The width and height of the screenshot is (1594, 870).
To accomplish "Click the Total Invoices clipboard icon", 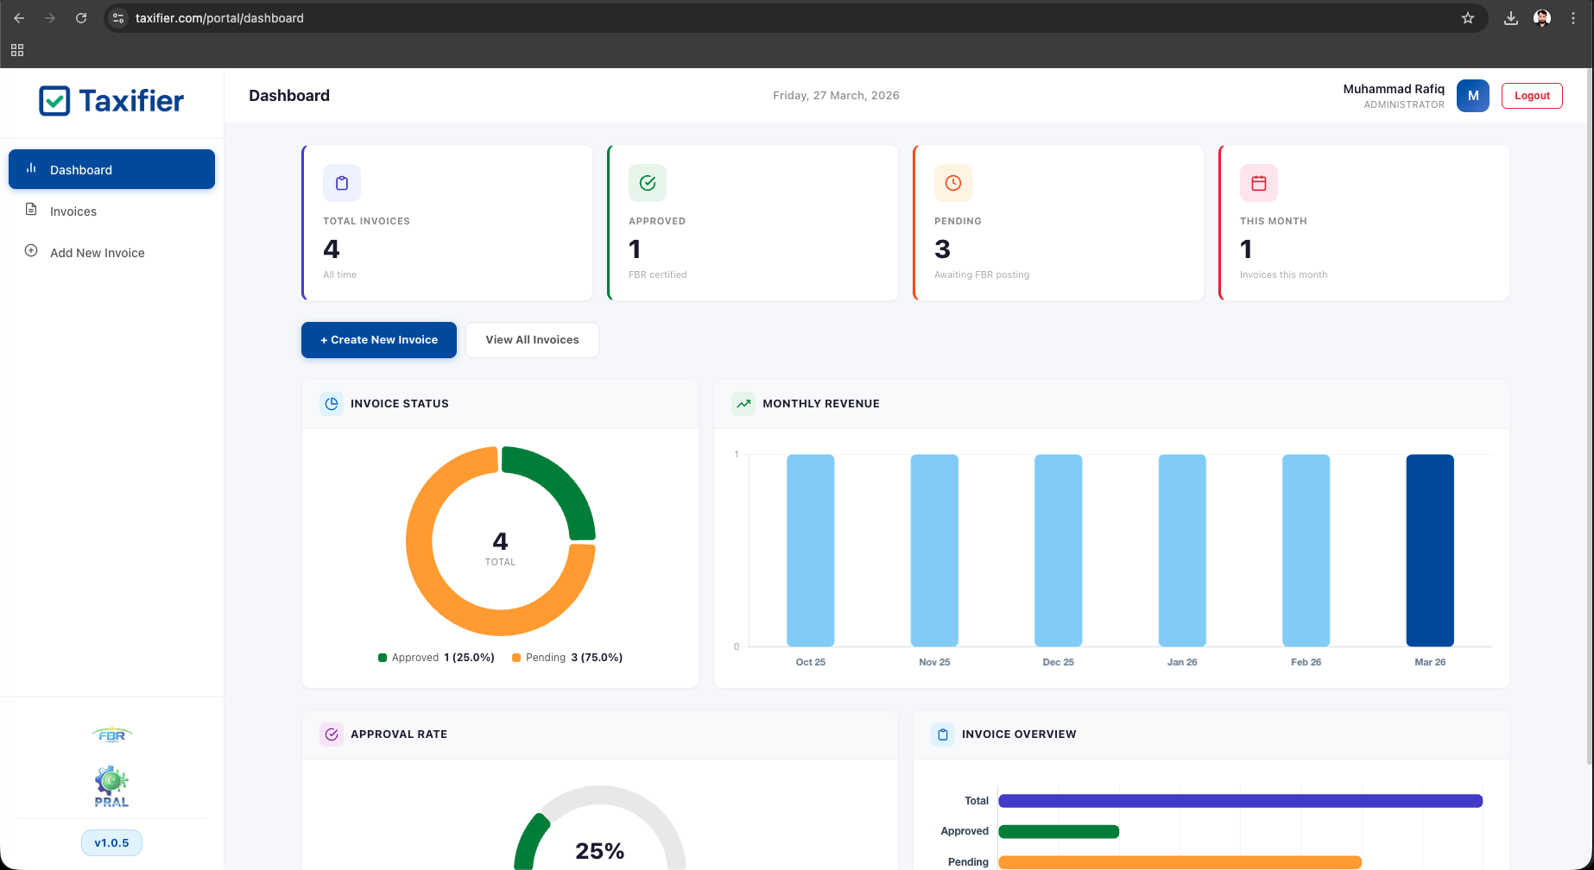I will [342, 183].
